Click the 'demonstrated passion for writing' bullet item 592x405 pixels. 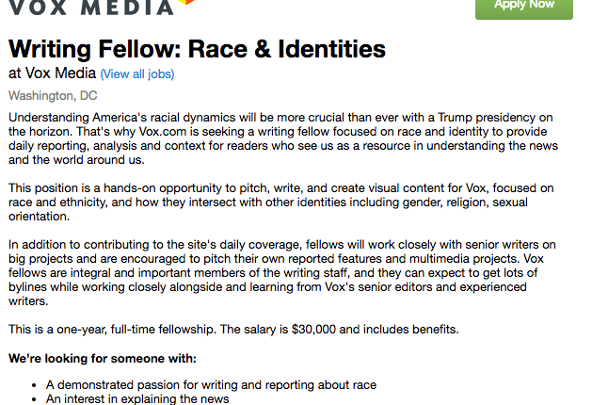[x=211, y=385]
